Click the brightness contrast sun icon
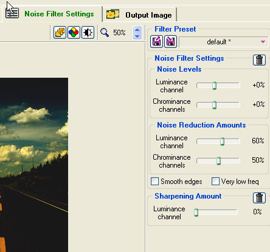270x252 pixels. [88, 32]
